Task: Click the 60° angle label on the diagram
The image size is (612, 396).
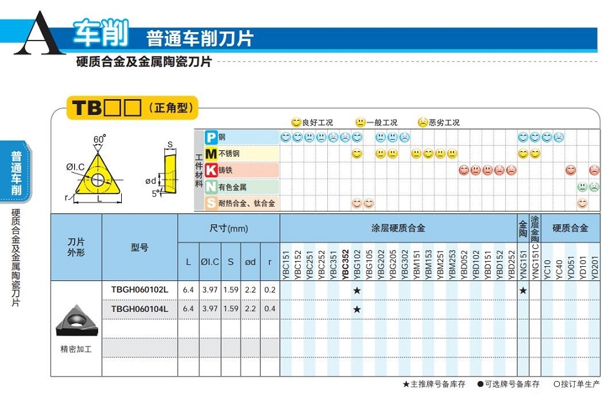Action: pos(99,139)
